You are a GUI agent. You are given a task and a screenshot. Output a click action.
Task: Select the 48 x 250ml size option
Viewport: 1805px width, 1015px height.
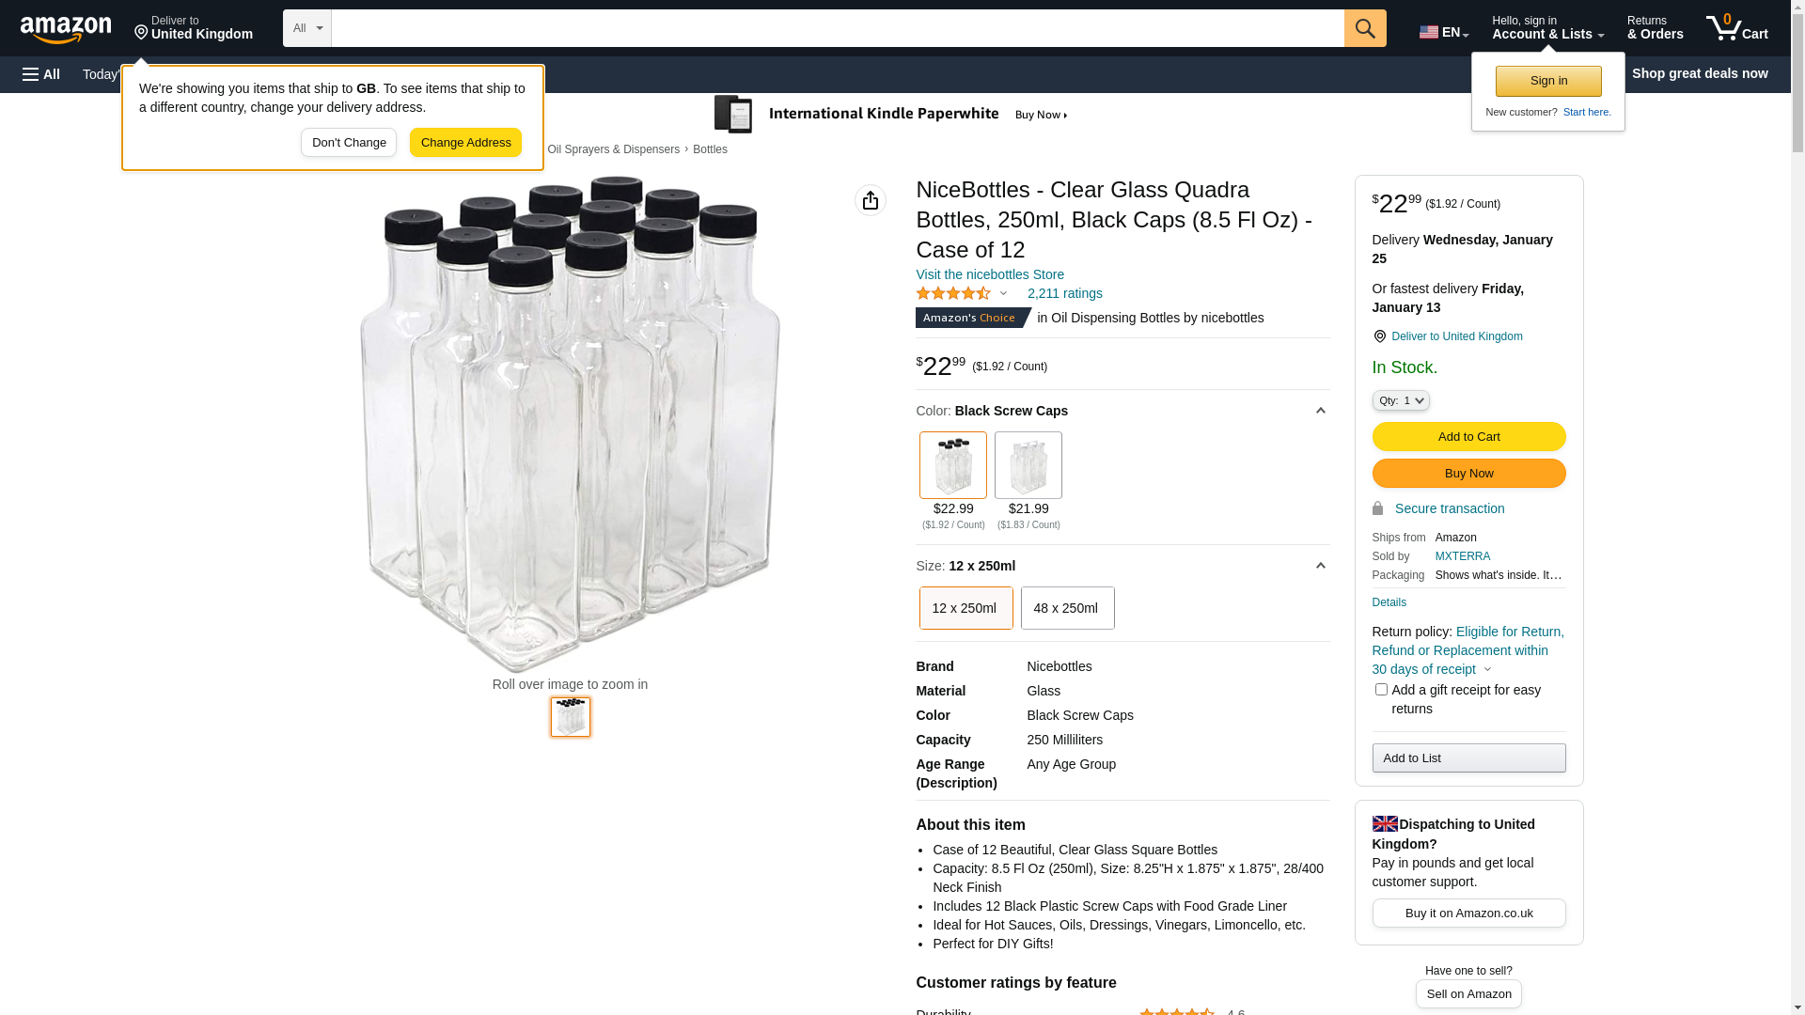(1067, 608)
